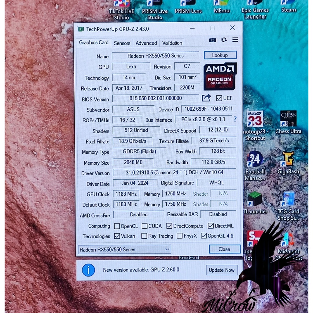Click the Driver Version field
The height and width of the screenshot is (313, 313).
(175, 172)
